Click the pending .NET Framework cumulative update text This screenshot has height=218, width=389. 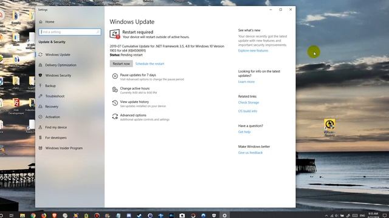167,48
